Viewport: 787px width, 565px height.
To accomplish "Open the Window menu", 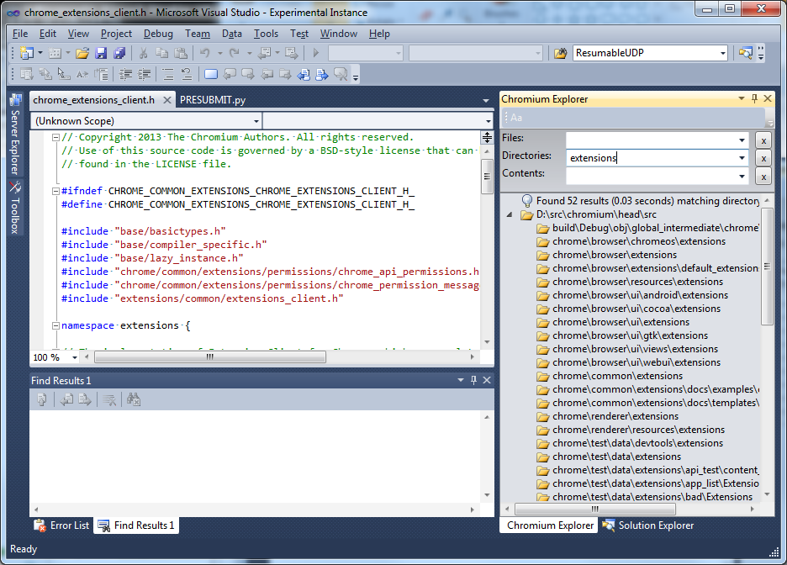I will click(x=339, y=34).
